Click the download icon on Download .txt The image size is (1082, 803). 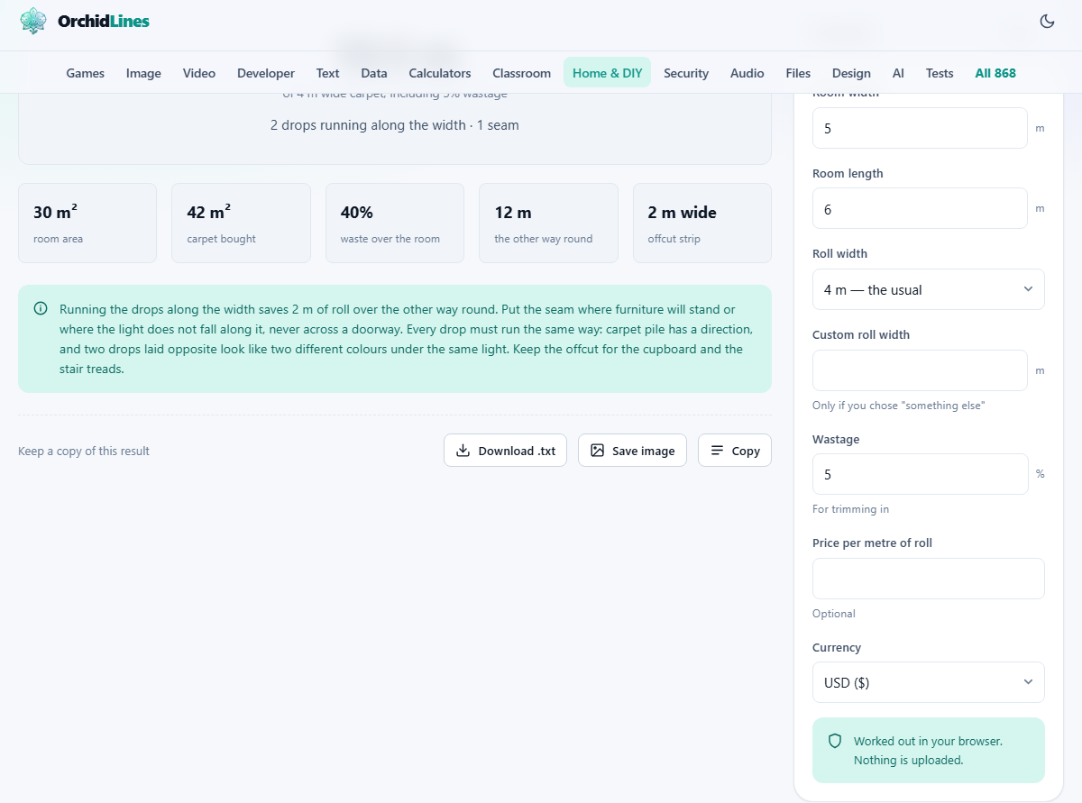[x=463, y=451]
